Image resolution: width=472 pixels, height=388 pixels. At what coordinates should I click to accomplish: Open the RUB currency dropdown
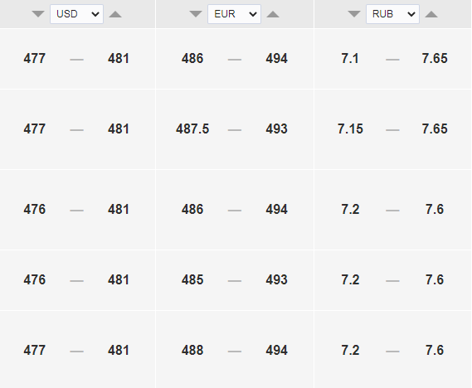click(392, 14)
